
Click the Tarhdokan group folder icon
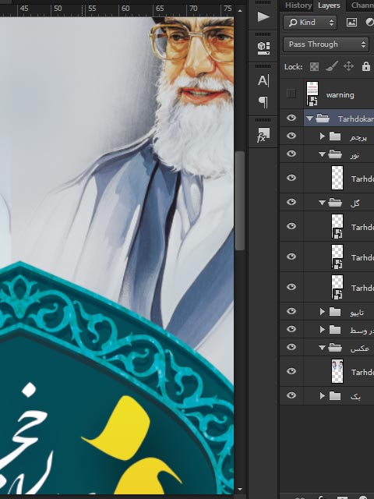323,119
